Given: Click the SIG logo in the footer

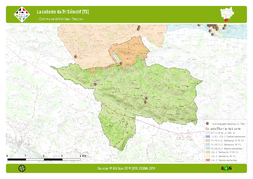Looking at the screenshot, I should pos(226,168).
